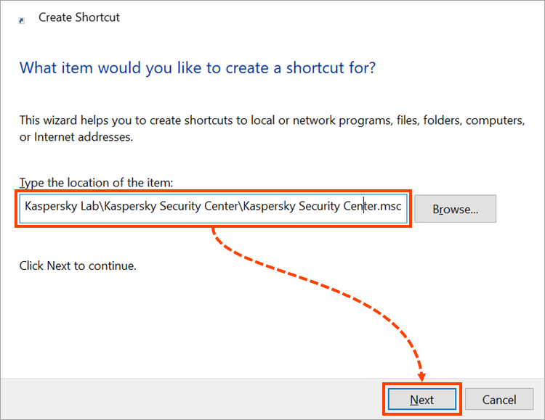Place cursor after .msc in the path

tap(402, 207)
